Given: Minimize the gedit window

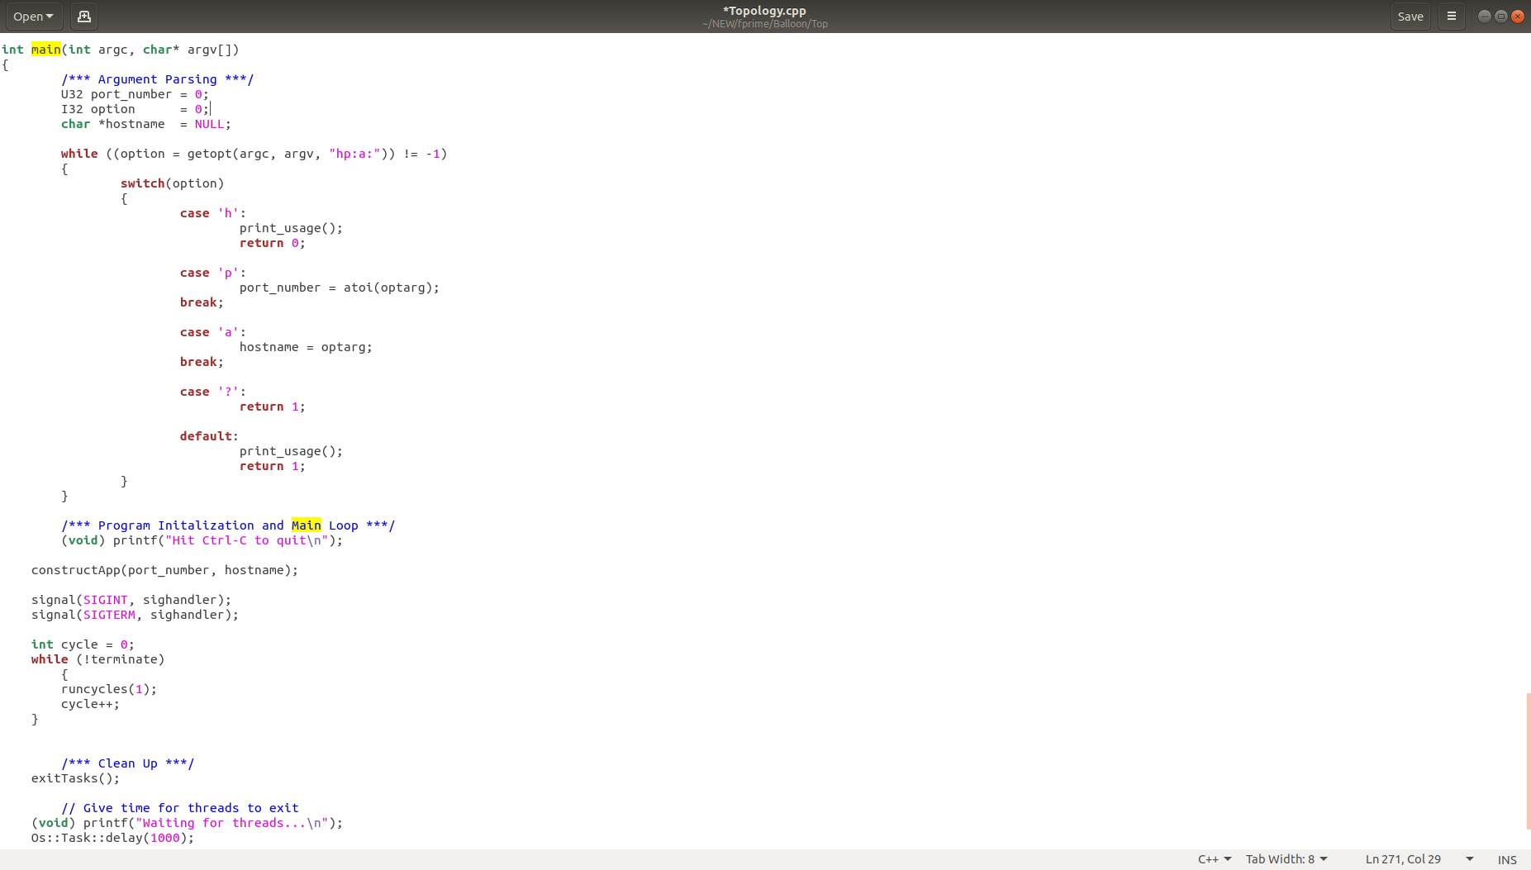Looking at the screenshot, I should (1484, 16).
